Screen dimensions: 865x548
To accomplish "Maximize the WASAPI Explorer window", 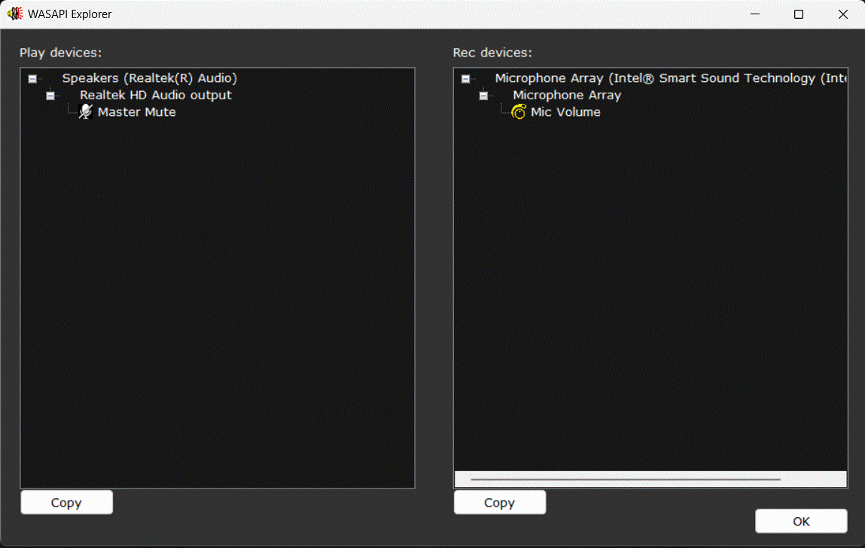I will click(799, 14).
